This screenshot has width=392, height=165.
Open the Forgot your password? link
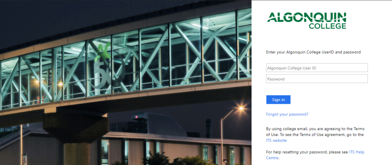(x=287, y=114)
